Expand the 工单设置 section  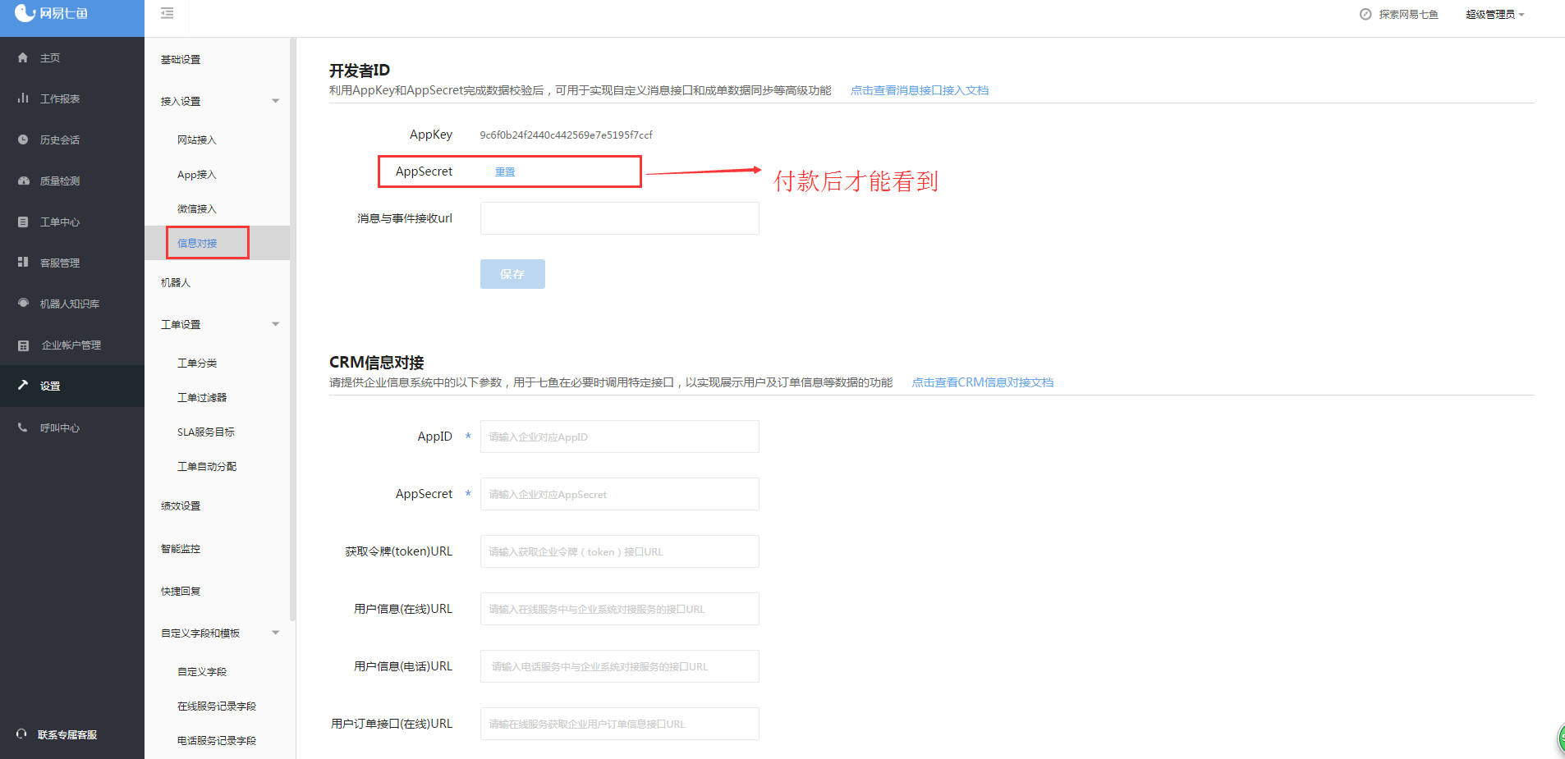point(276,323)
